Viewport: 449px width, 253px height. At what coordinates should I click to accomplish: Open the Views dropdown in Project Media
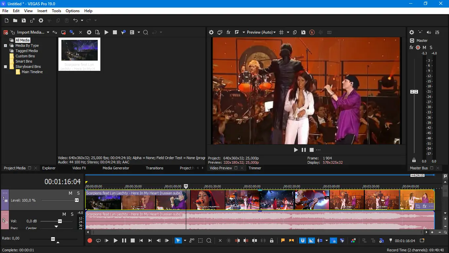click(139, 32)
